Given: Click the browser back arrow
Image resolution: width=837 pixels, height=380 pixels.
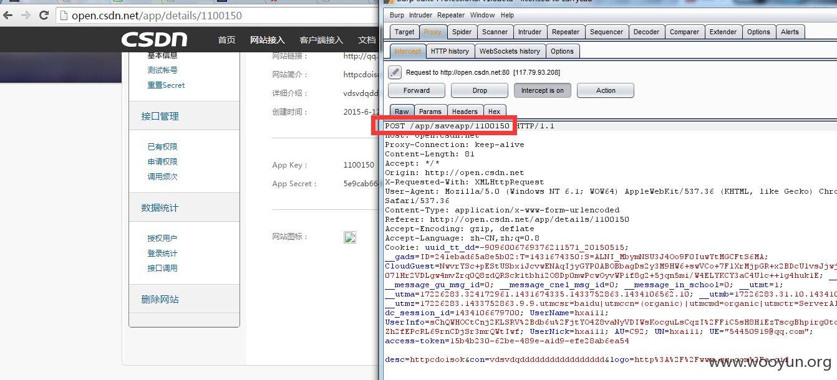Looking at the screenshot, I should 9,15.
